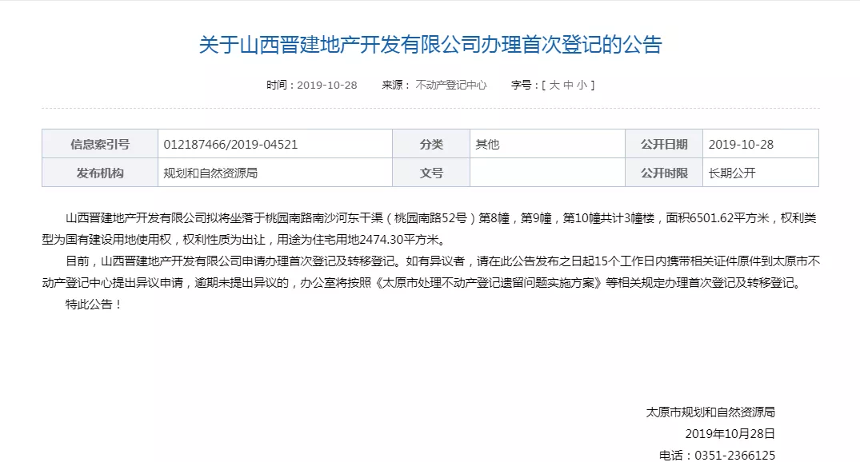Click the announcement title heading
Image resolution: width=860 pixels, height=462 pixels.
tap(430, 45)
